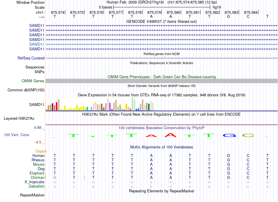This screenshot has height=202, width=278.
Task: Click the Human alignment row label
Action: pos(38,156)
